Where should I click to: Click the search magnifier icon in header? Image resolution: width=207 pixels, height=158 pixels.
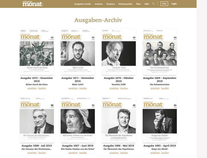[x=153, y=4]
